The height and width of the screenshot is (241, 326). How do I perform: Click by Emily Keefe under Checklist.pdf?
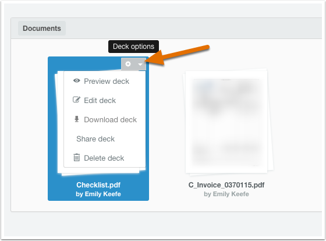tap(98, 194)
